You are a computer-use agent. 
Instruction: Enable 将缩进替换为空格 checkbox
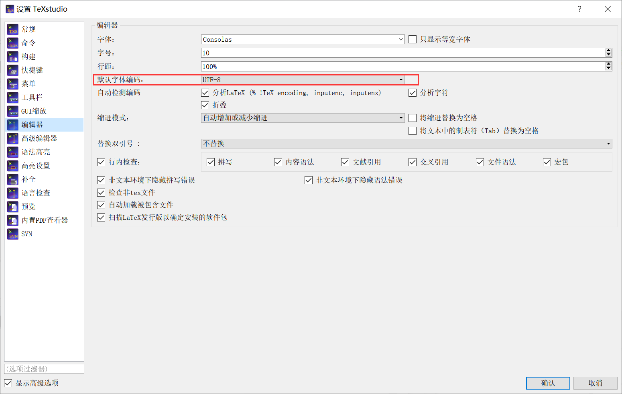click(413, 118)
